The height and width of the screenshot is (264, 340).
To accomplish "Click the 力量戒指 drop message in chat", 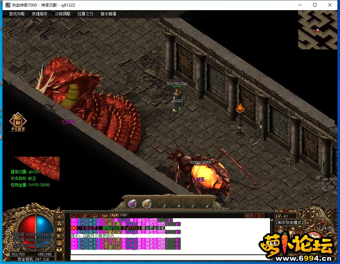I will (126, 232).
